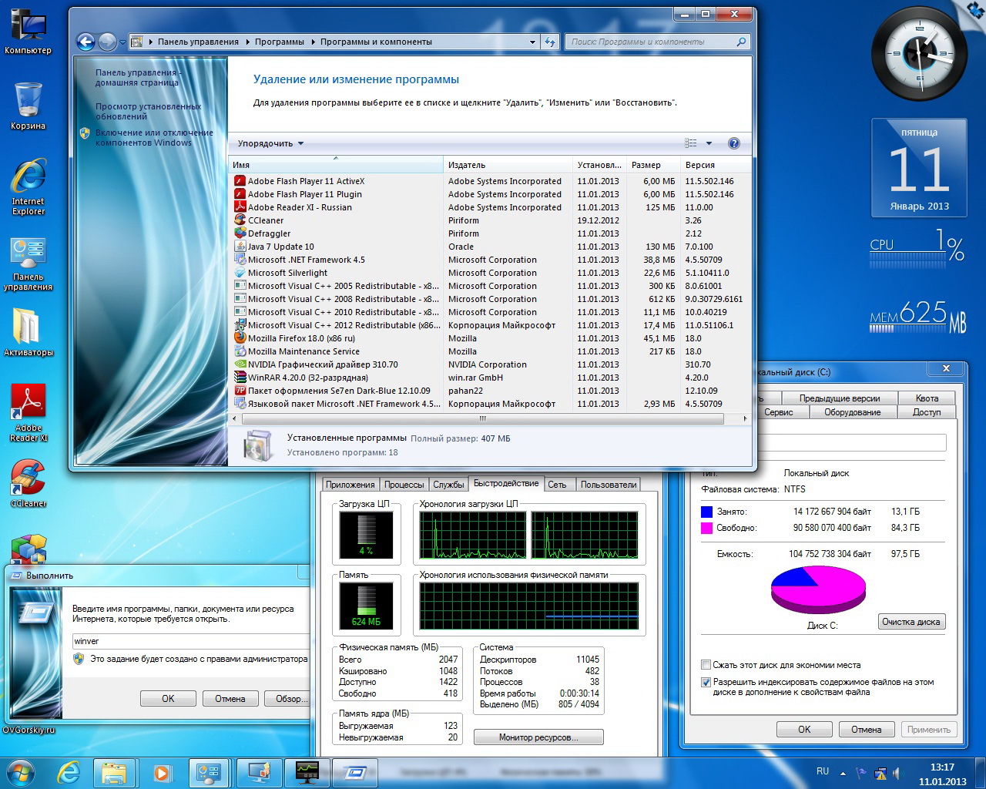Image resolution: width=986 pixels, height=789 pixels.
Task: Click the Очистка диска button
Action: pyautogui.click(x=911, y=622)
